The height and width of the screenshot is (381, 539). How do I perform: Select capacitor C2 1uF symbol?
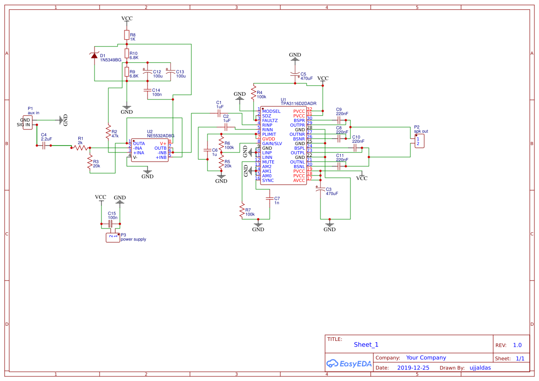pyautogui.click(x=226, y=127)
